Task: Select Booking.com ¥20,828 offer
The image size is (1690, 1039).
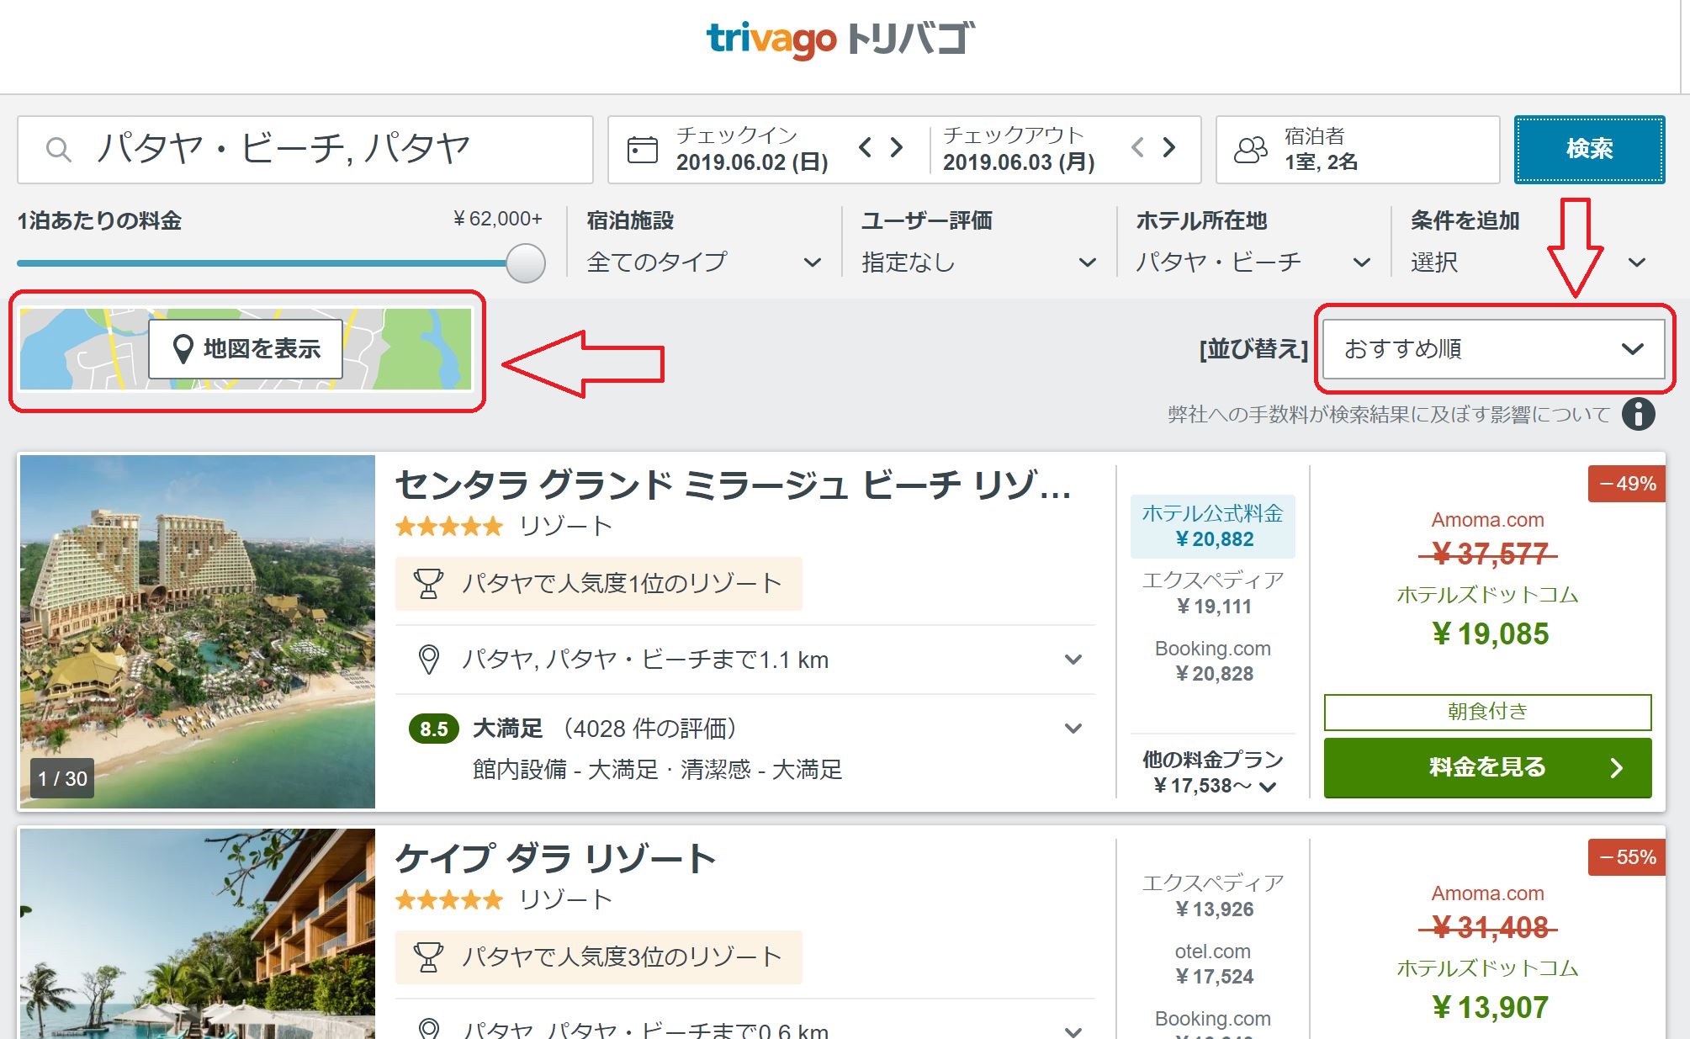Action: point(1212,660)
